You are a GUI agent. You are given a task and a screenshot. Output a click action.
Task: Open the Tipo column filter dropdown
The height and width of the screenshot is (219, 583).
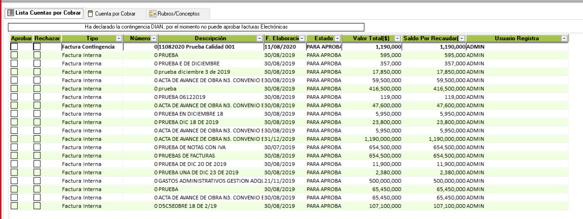click(x=119, y=38)
